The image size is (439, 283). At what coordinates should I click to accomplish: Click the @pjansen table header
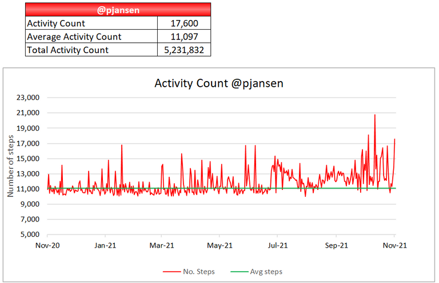pos(118,10)
